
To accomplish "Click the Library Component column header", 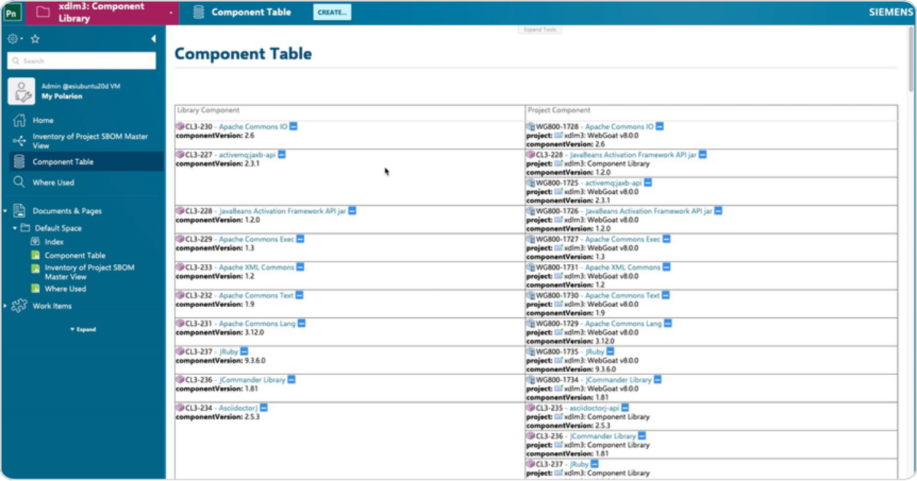I will 208,111.
